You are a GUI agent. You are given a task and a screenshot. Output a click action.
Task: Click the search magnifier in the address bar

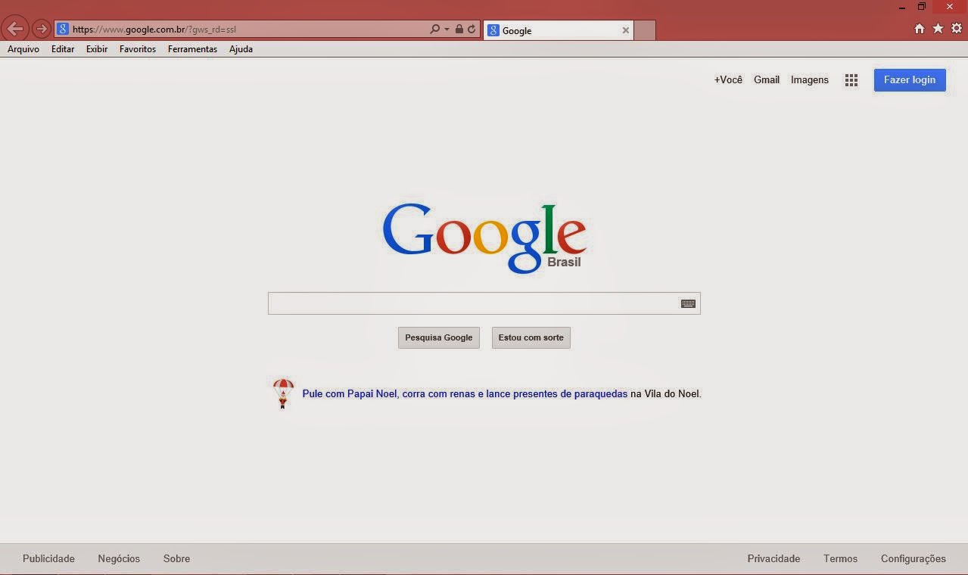tap(434, 29)
